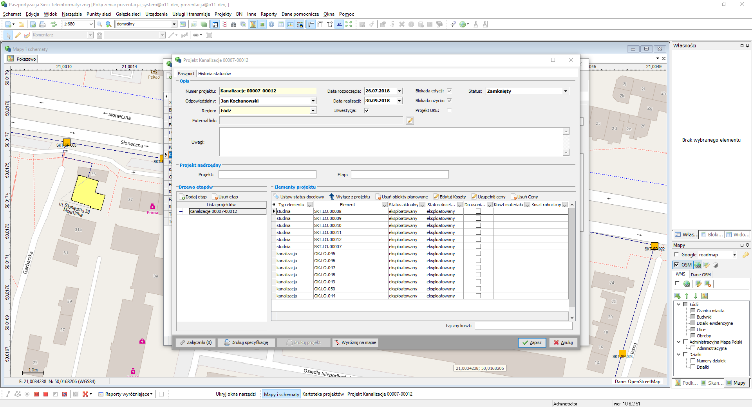752x407 pixels.
Task: Click Wyróżnij na mapie button
Action: [355, 342]
